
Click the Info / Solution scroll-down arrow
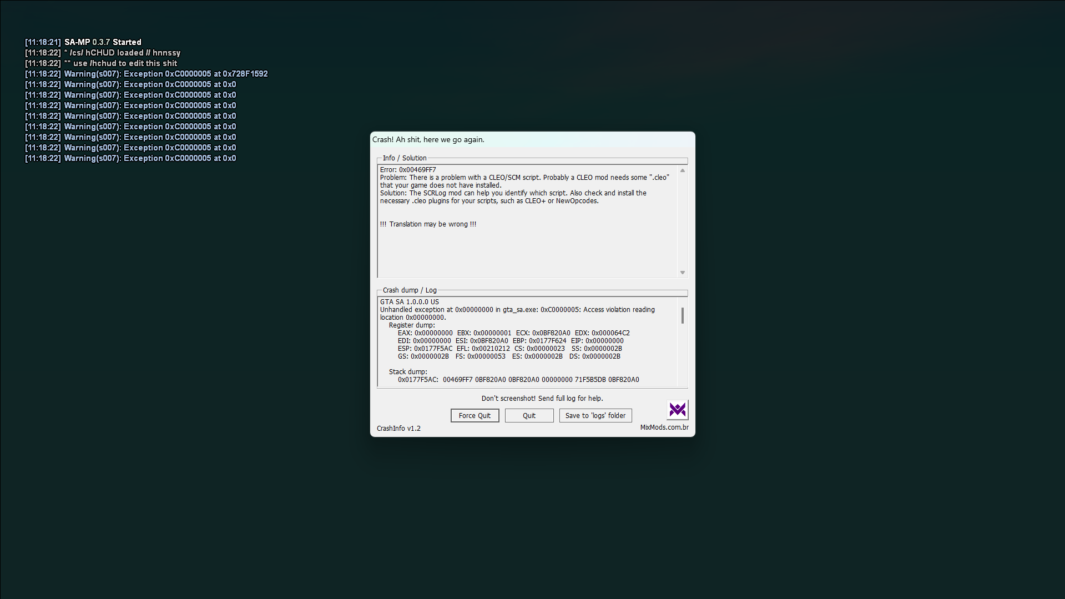(x=682, y=273)
